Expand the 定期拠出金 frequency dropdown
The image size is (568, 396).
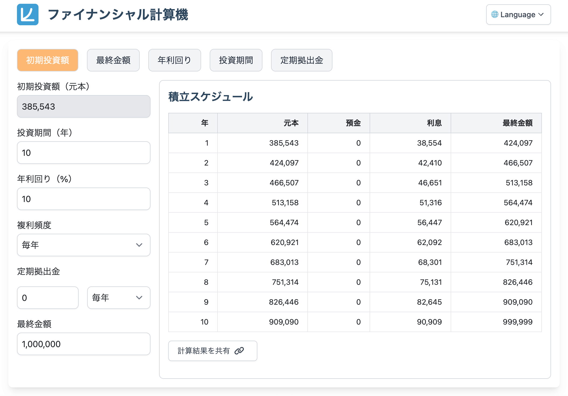pos(118,298)
